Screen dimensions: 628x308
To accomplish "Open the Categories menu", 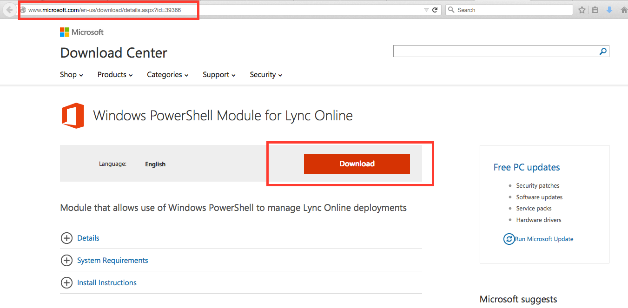I will coord(168,75).
